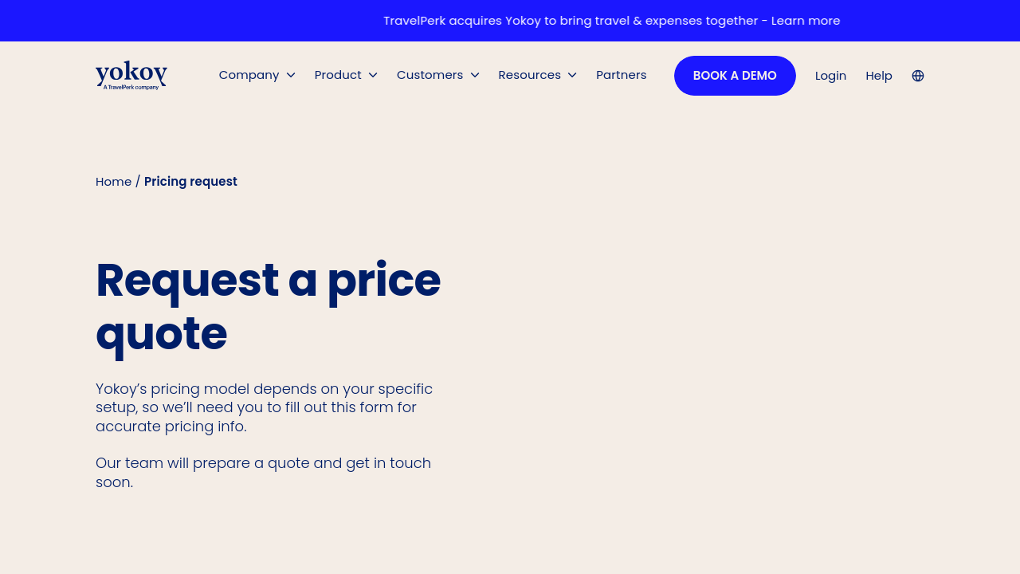Open the Help link
1020x574 pixels.
point(879,76)
